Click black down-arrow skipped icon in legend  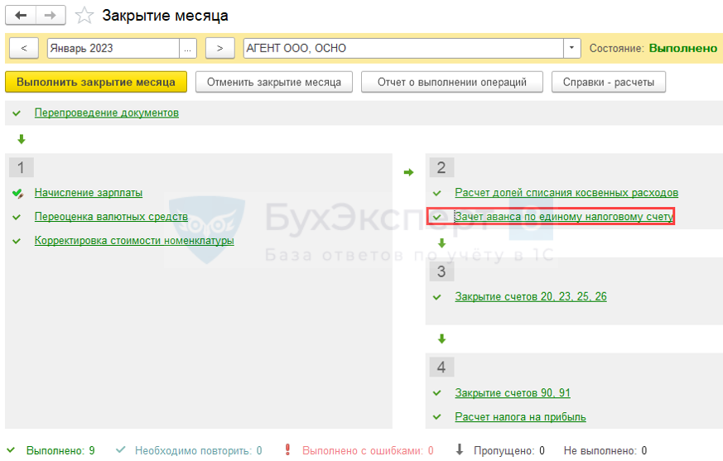tap(460, 449)
